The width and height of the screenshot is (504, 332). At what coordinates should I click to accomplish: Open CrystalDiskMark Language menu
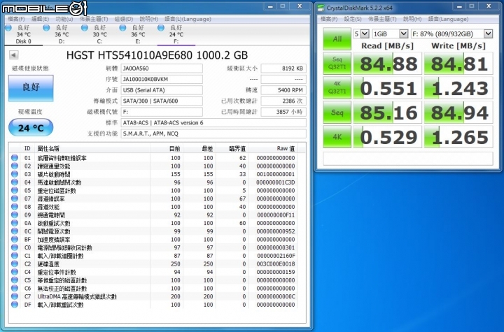(x=448, y=19)
